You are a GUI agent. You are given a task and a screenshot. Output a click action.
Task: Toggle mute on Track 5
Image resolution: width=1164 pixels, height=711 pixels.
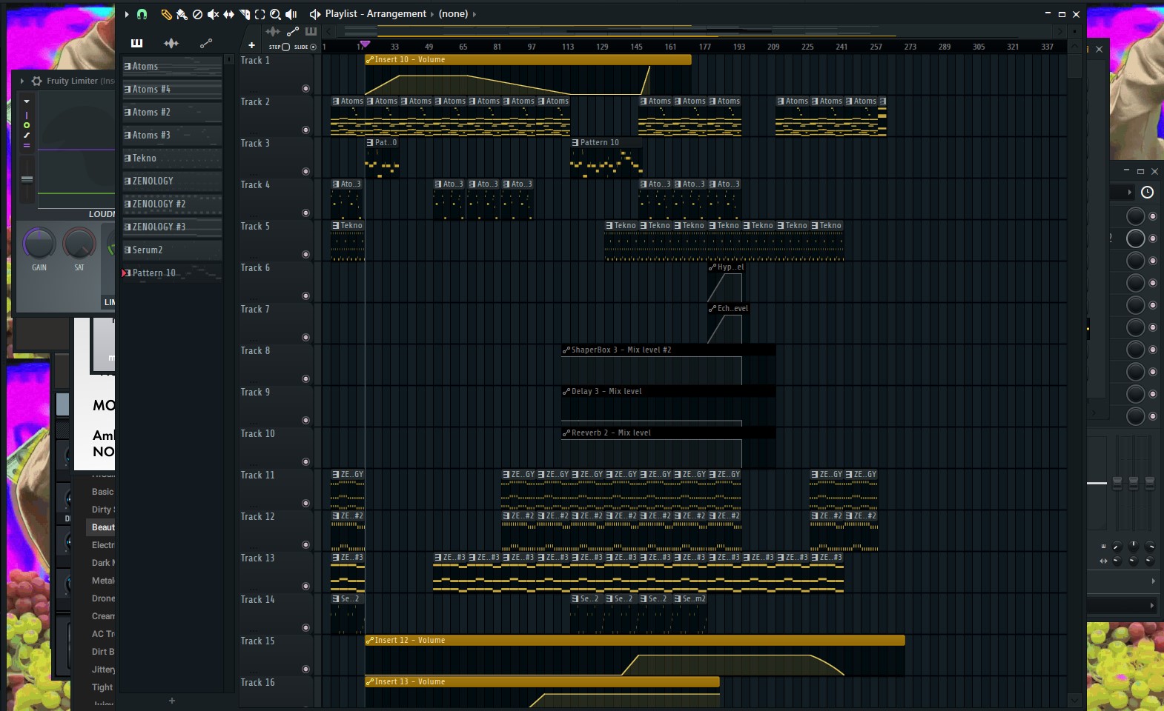(x=305, y=255)
